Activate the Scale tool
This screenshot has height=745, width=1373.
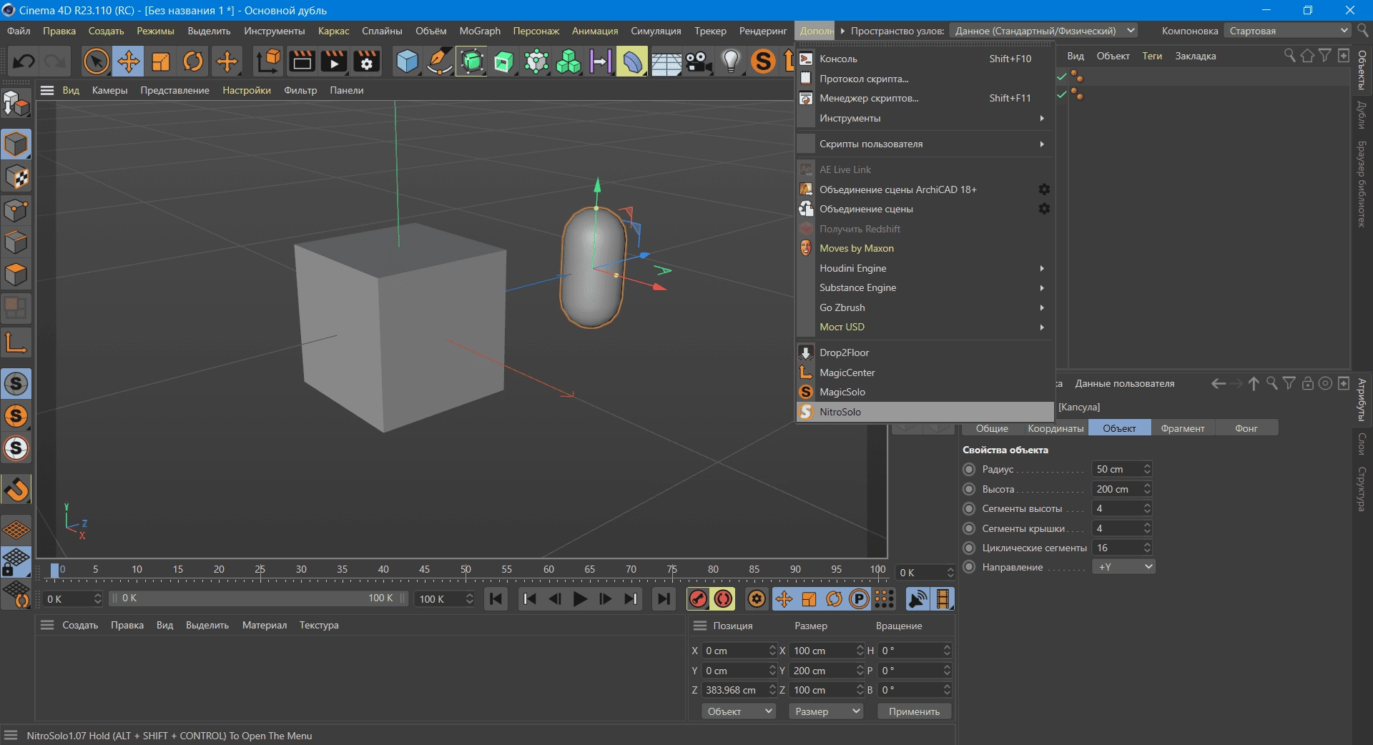(x=161, y=61)
